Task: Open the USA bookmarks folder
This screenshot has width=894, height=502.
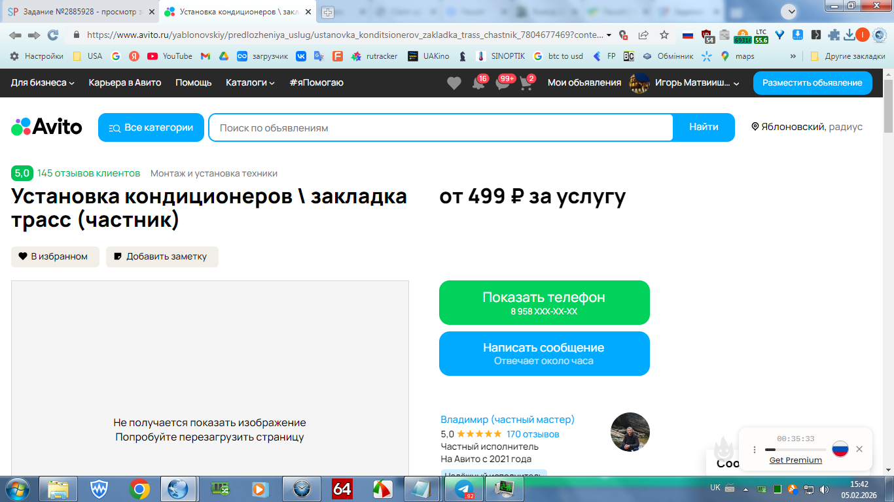Action: pyautogui.click(x=87, y=56)
